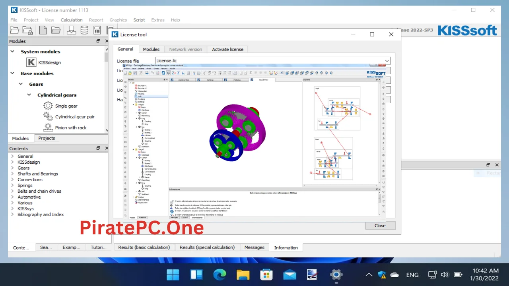Select the General tab in License tool
This screenshot has width=509, height=286.
(x=125, y=49)
